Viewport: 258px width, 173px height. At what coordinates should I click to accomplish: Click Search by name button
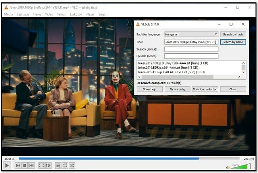233,42
